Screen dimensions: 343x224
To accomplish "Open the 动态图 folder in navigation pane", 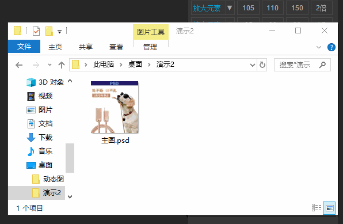I will 48,179.
